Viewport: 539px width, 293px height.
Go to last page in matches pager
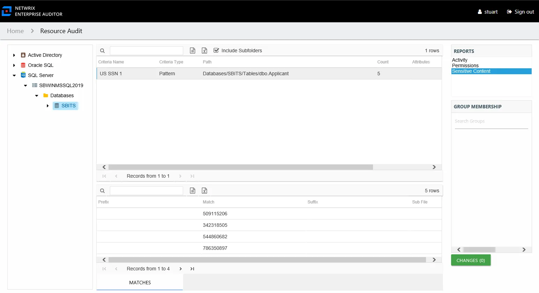(x=192, y=269)
